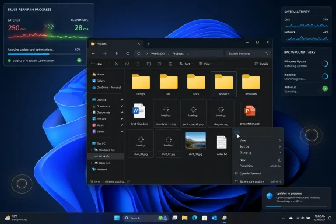Open the New dropdown in toolbar

98,64
